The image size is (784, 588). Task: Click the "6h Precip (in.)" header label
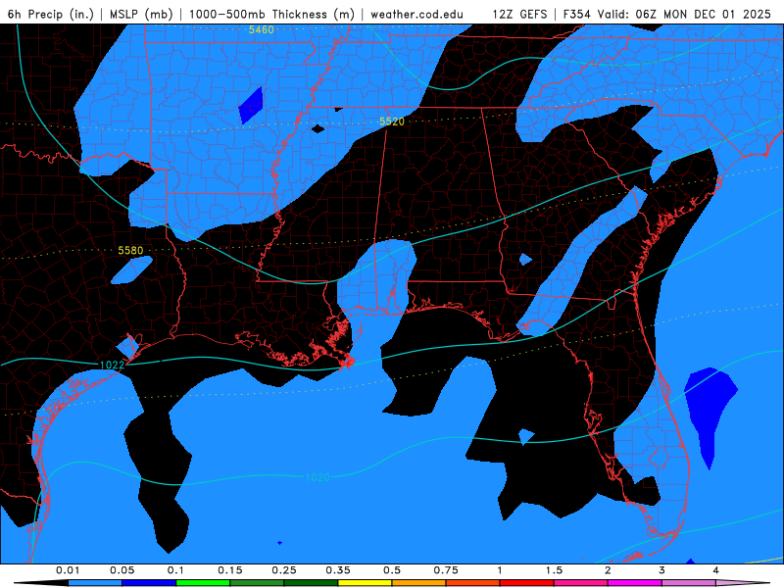click(51, 14)
